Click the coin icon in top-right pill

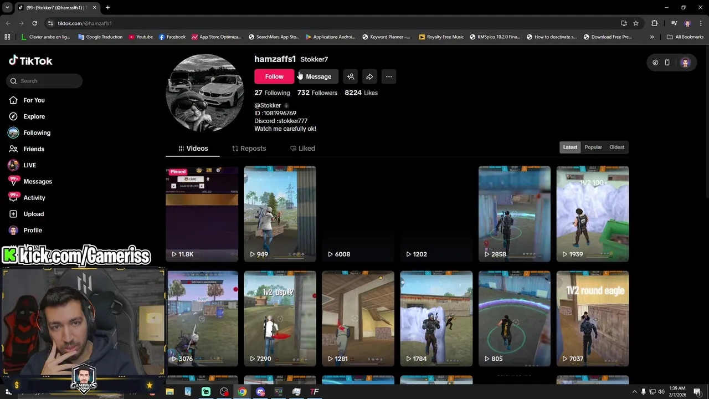[655, 63]
